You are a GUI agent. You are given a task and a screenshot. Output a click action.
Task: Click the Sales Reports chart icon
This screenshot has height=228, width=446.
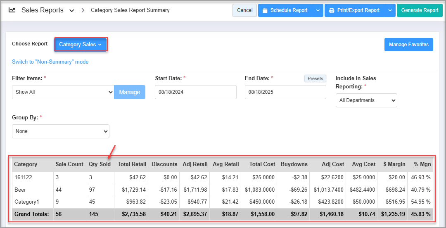coord(12,10)
